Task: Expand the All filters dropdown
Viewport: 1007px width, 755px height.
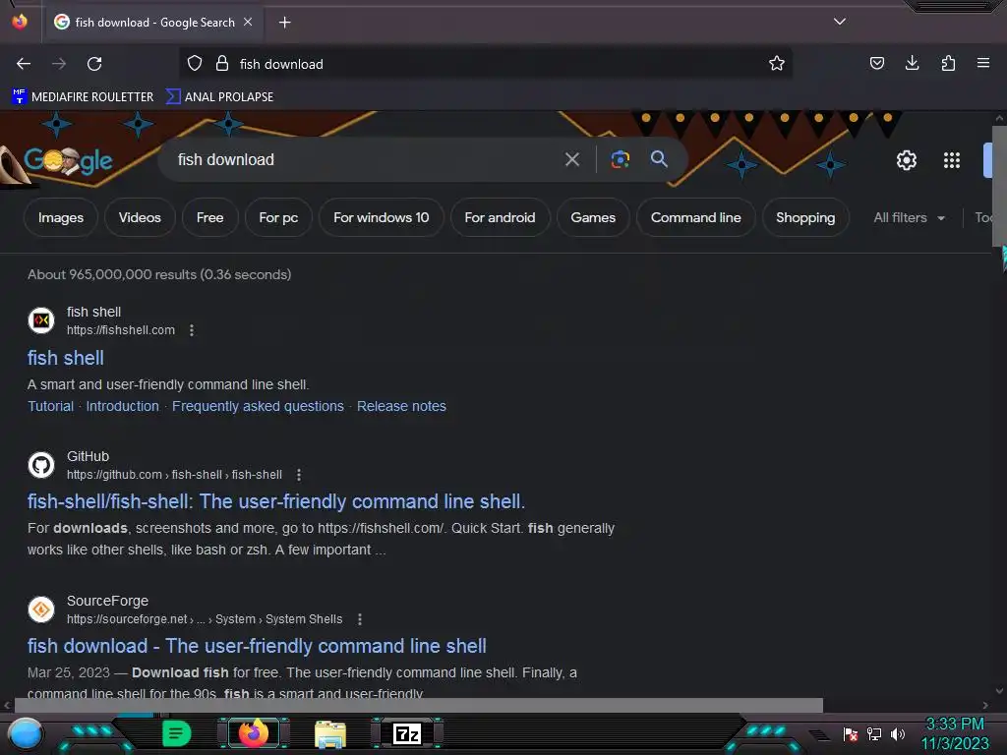Action: (909, 217)
